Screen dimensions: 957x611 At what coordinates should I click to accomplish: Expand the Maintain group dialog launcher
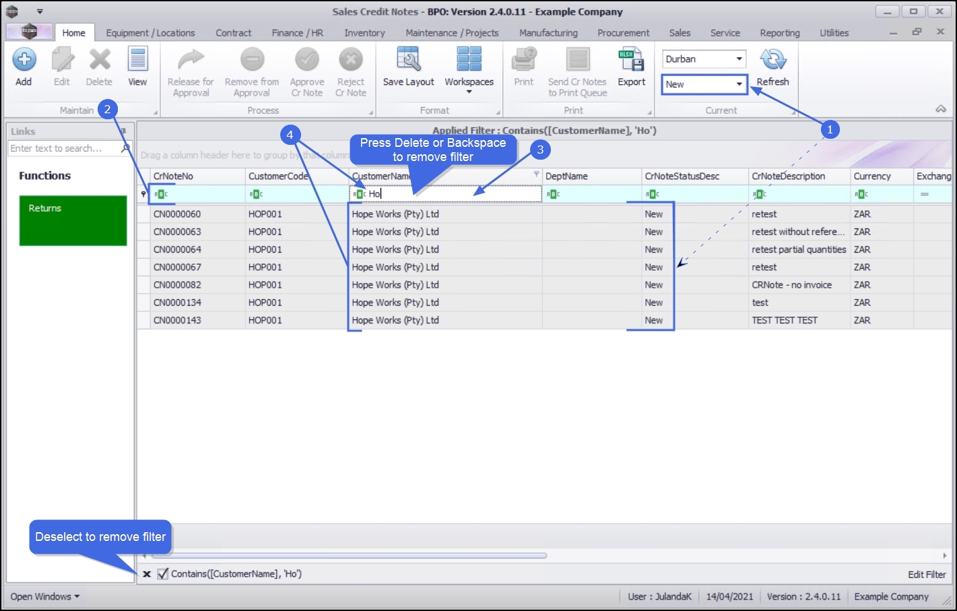point(156,112)
